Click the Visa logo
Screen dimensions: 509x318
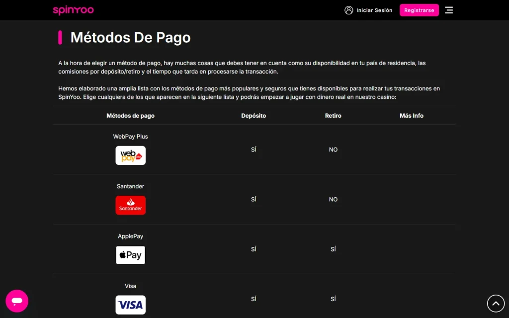point(131,305)
